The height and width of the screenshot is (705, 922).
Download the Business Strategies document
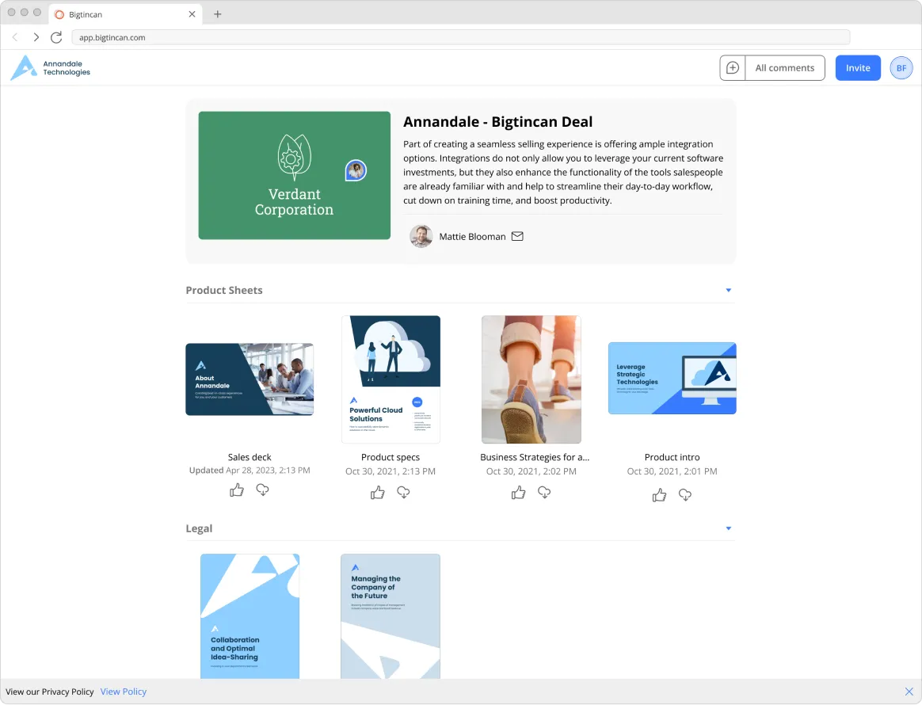click(x=544, y=493)
